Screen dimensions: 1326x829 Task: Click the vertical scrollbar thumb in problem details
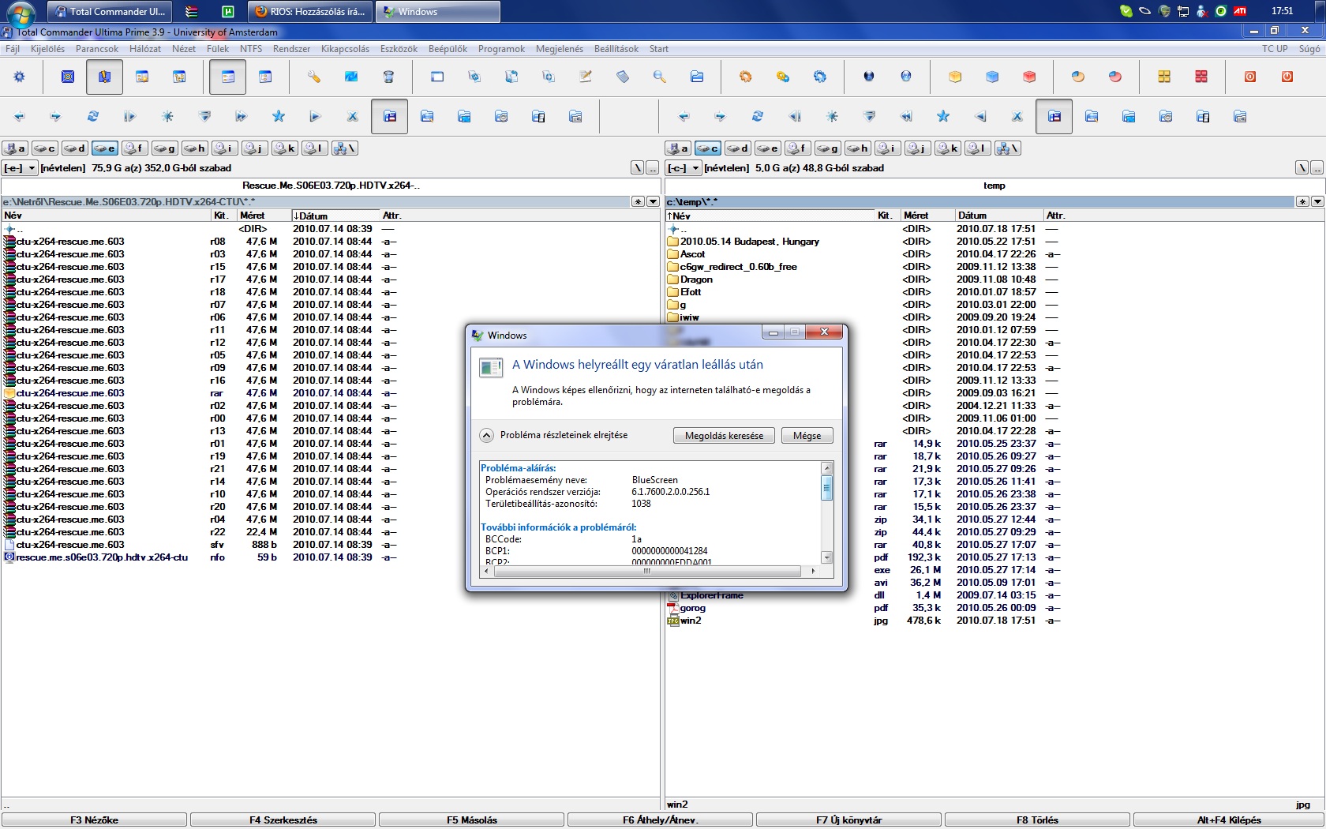(826, 487)
